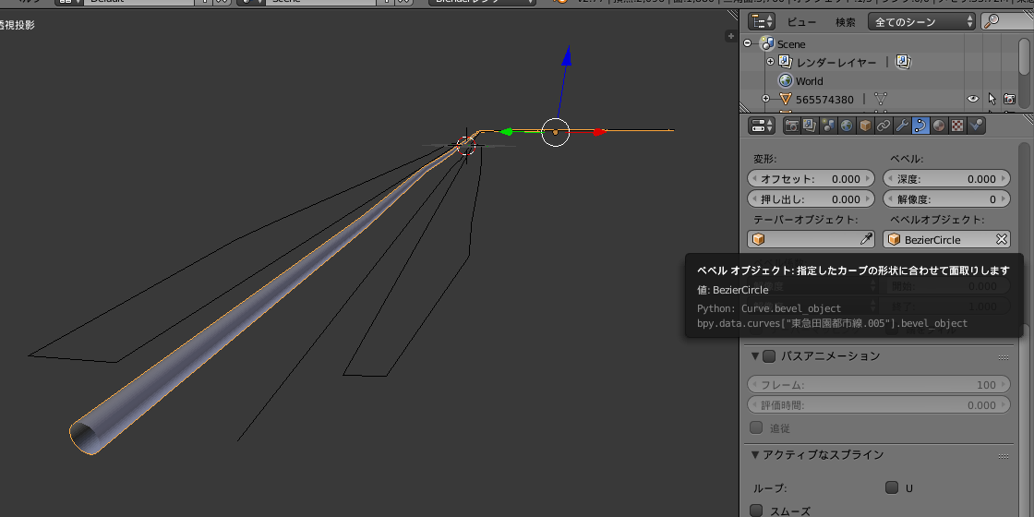Enable the パスアニメーション checkbox
The height and width of the screenshot is (517, 1034).
pos(769,356)
